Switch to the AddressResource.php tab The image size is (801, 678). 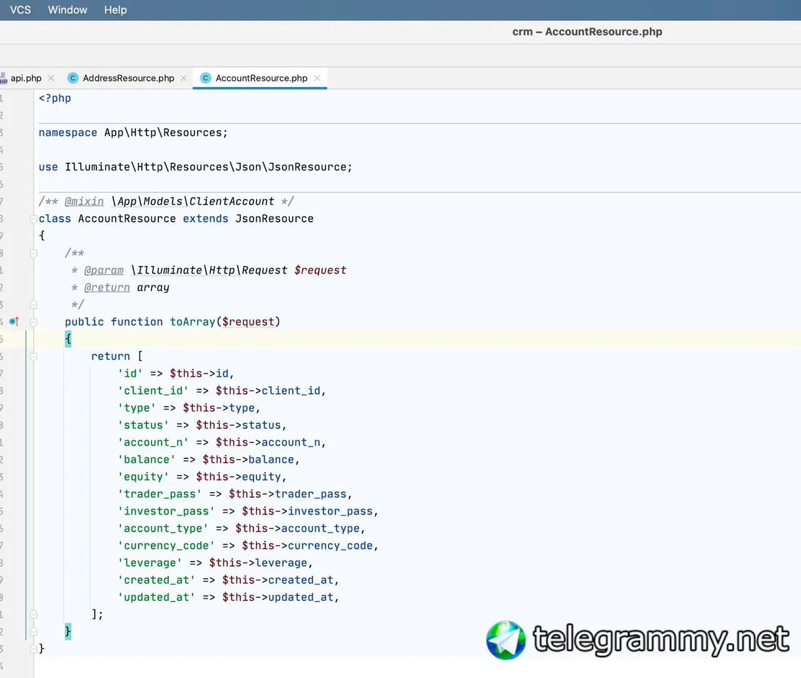click(128, 78)
